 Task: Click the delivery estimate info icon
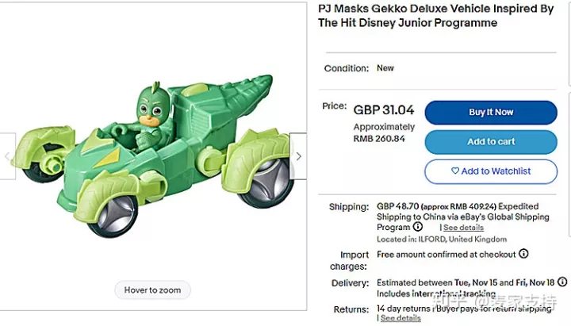click(562, 282)
